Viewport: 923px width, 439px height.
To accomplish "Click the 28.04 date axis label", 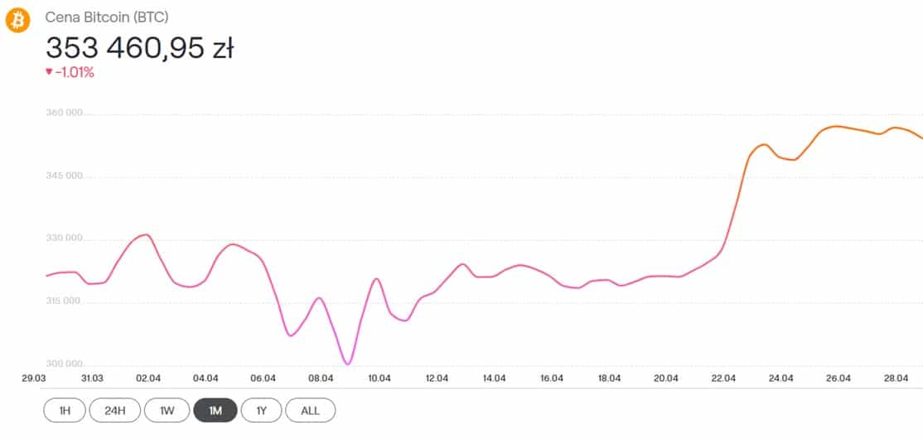I will 896,379.
